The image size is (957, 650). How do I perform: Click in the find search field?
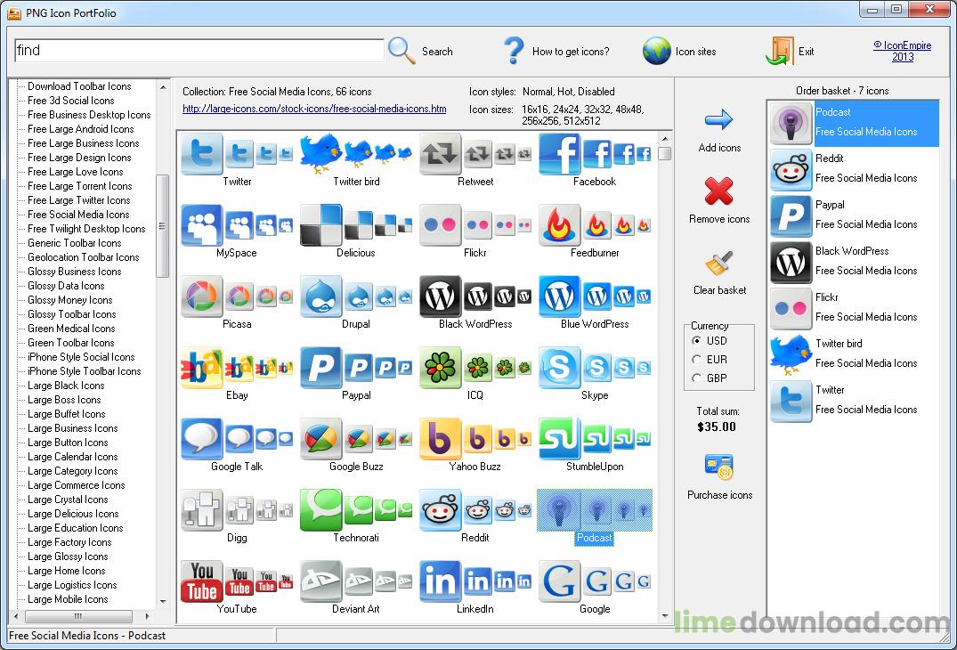[199, 51]
